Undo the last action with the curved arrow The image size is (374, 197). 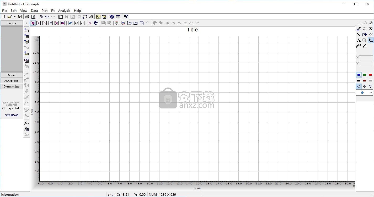pos(47,17)
